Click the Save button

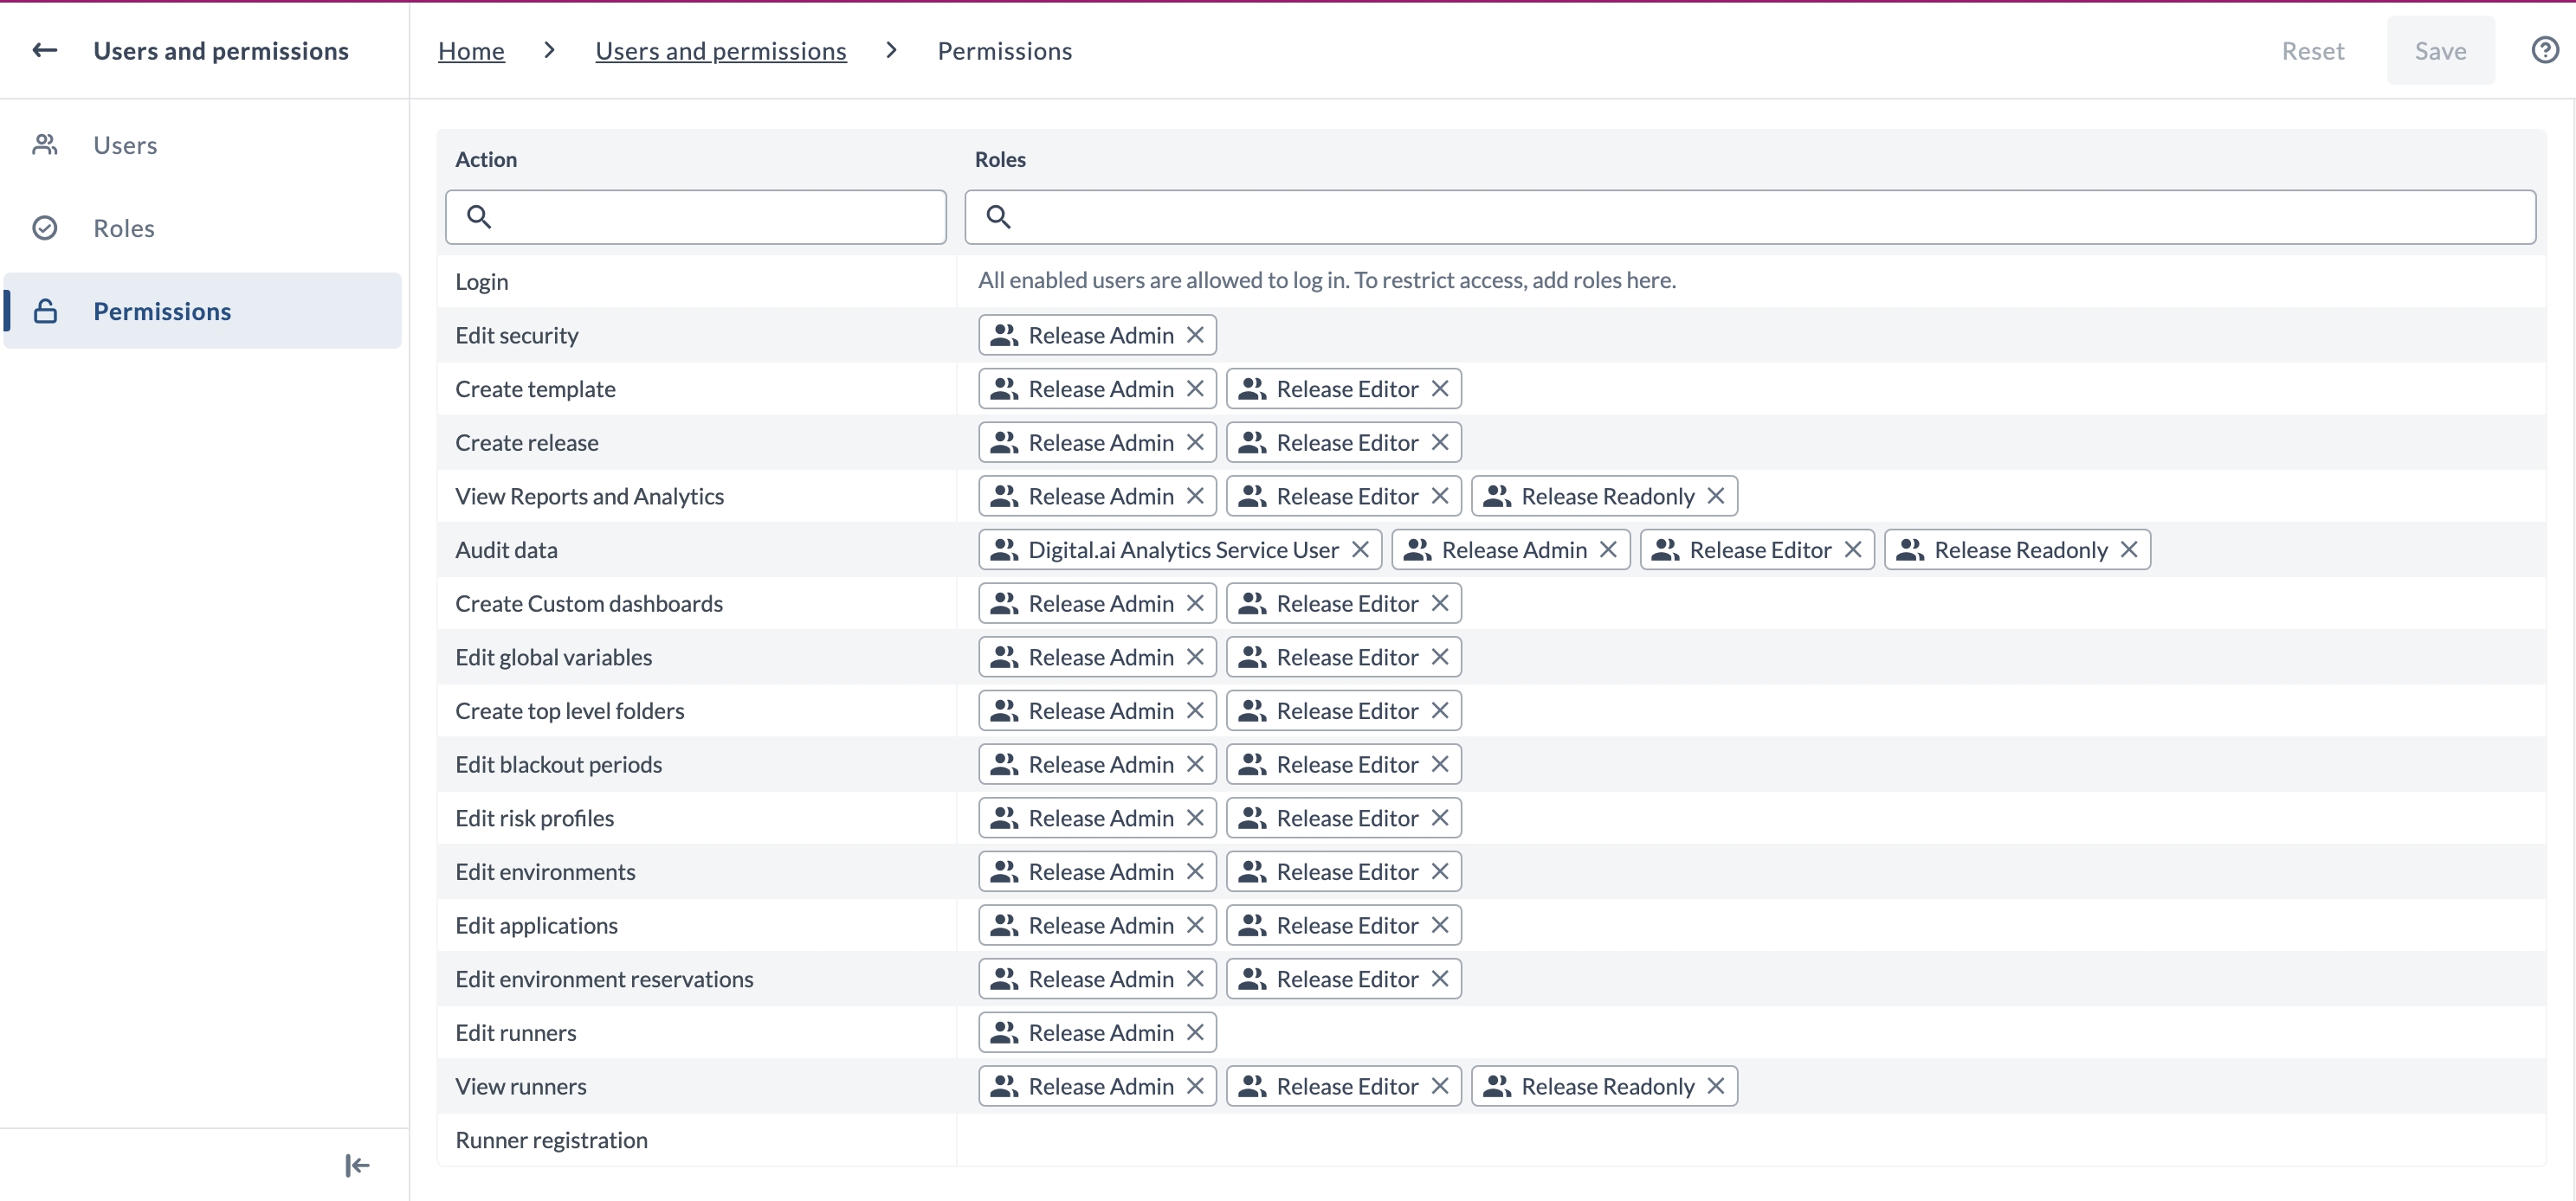click(x=2440, y=50)
